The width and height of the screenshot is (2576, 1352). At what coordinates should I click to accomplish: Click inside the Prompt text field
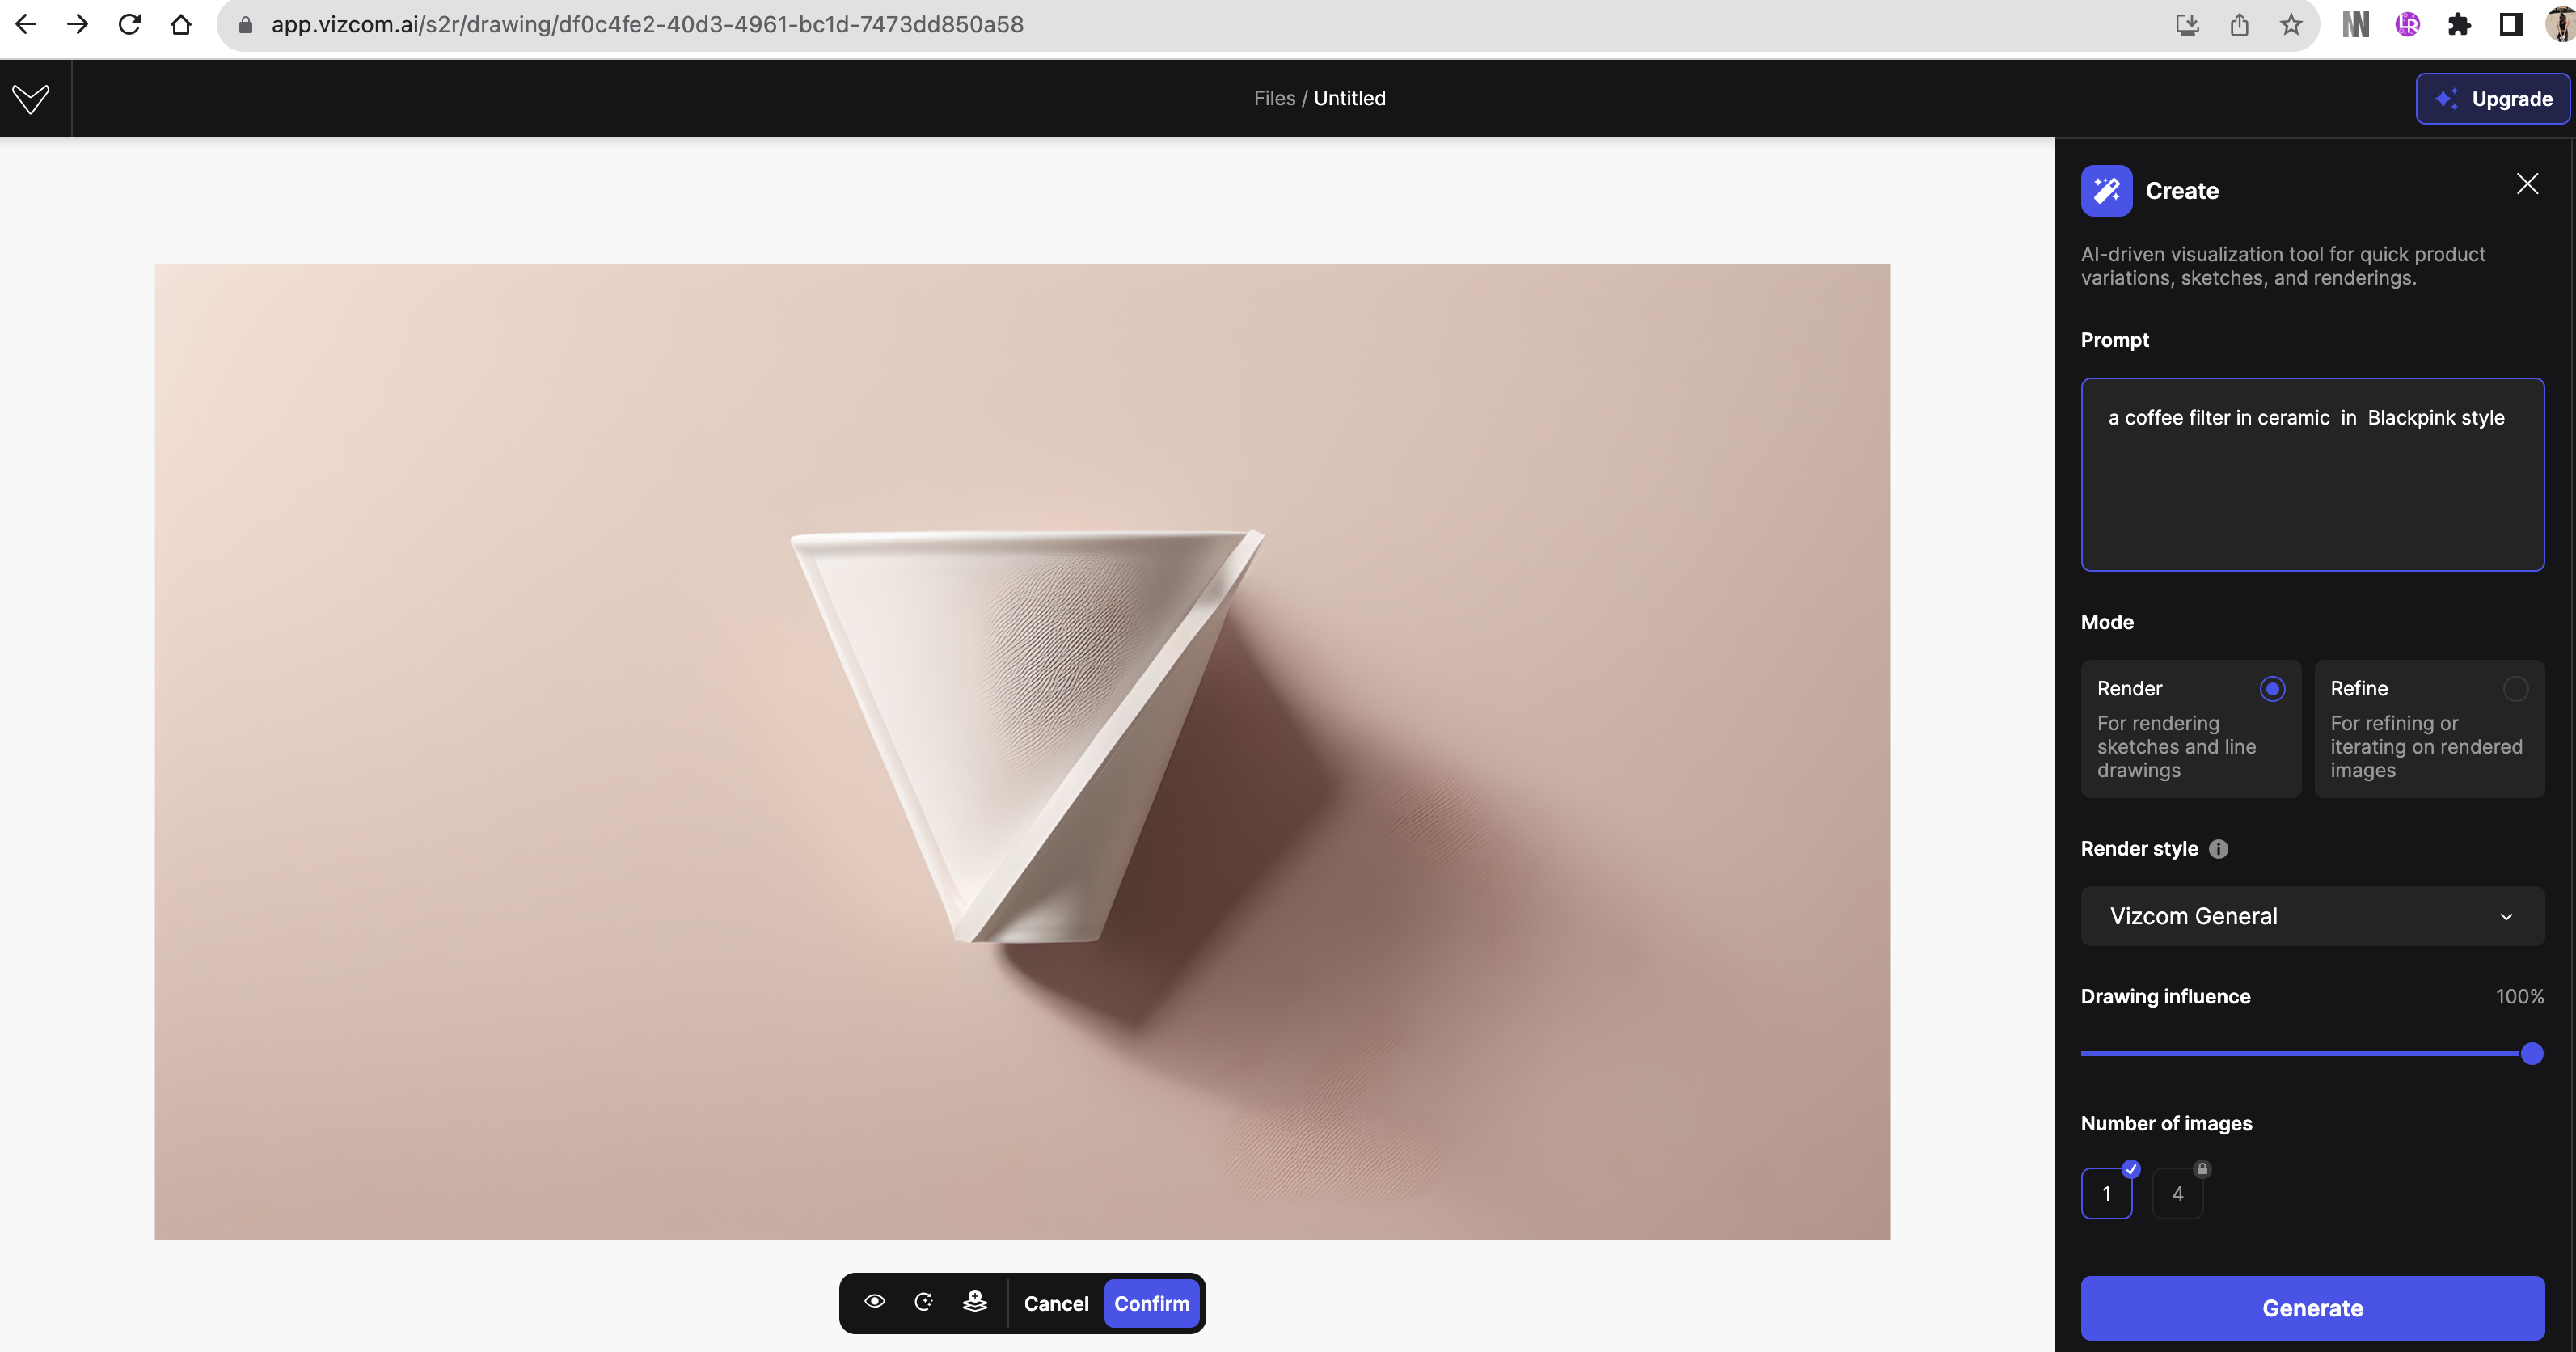click(x=2312, y=474)
